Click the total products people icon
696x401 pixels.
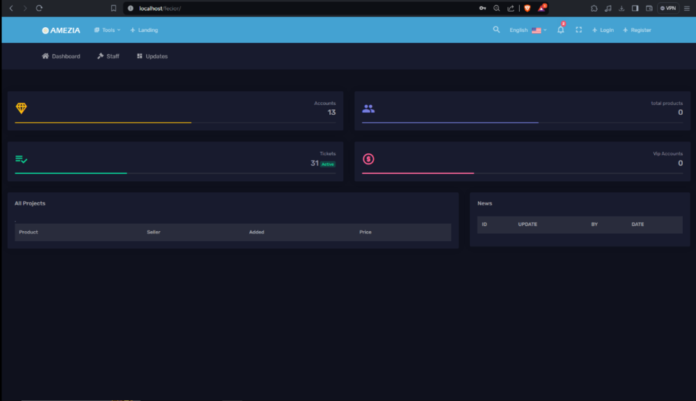pyautogui.click(x=368, y=109)
